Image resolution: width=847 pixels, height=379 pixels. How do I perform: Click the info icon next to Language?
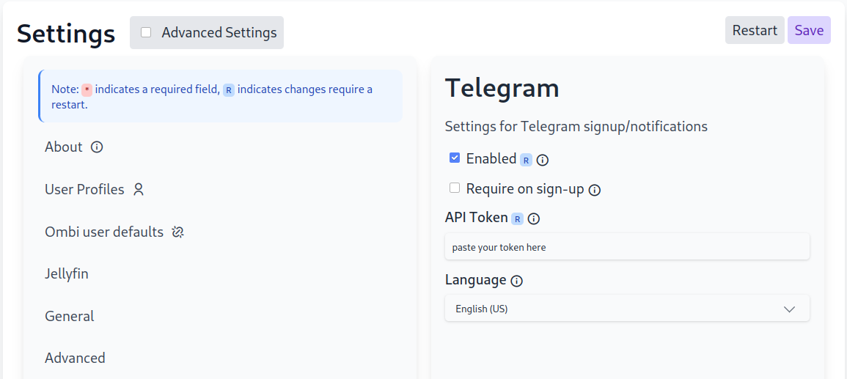517,281
